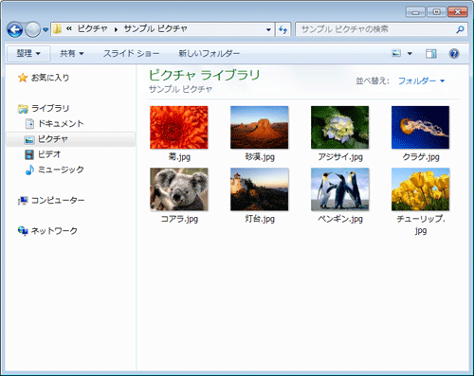Click the お気に入り star icon
Viewport: 474px width, 376px height.
pyautogui.click(x=23, y=78)
